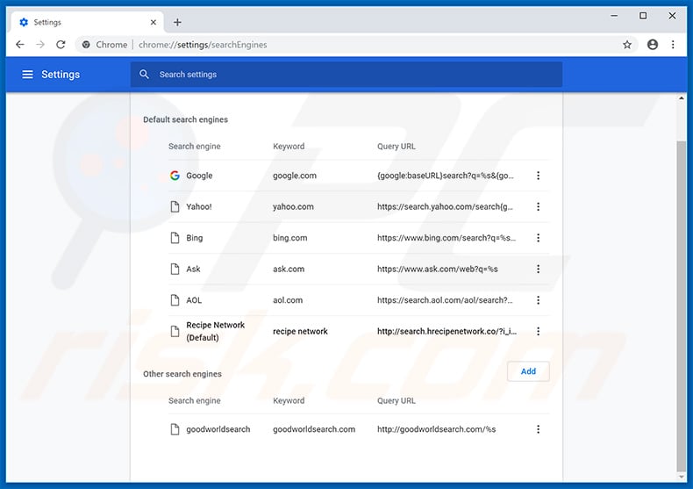
Task: Open more actions for Google search engine
Action: point(538,176)
